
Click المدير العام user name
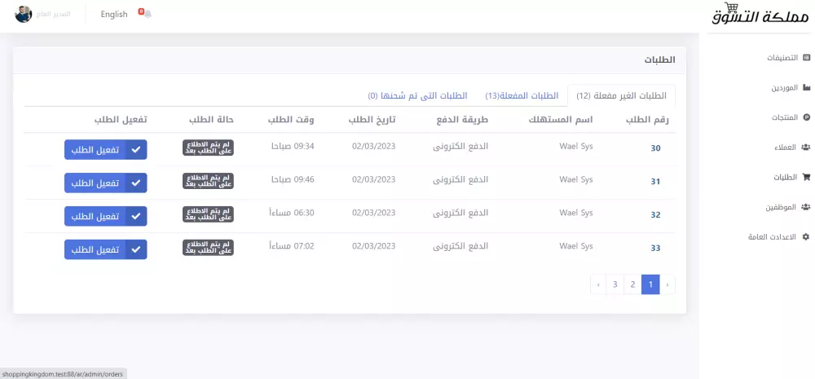(54, 14)
